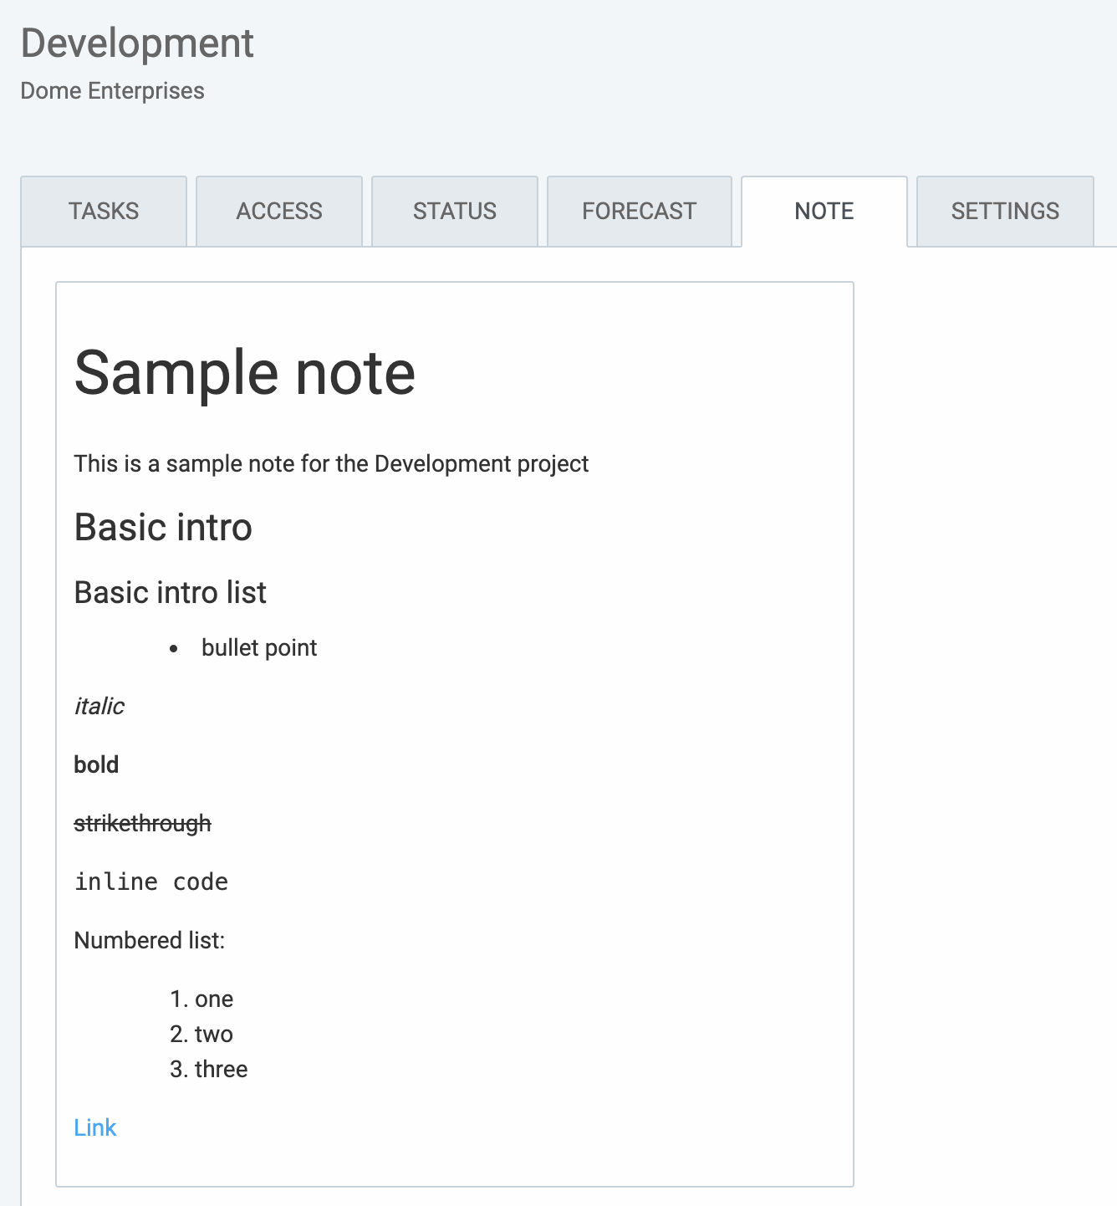Open the SETTINGS tab
This screenshot has width=1117, height=1206.
(1004, 211)
